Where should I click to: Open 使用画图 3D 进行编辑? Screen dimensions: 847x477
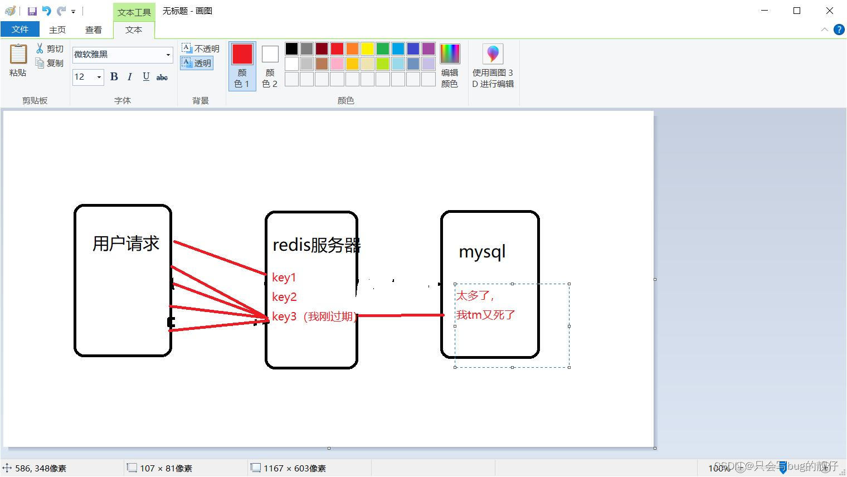point(493,66)
